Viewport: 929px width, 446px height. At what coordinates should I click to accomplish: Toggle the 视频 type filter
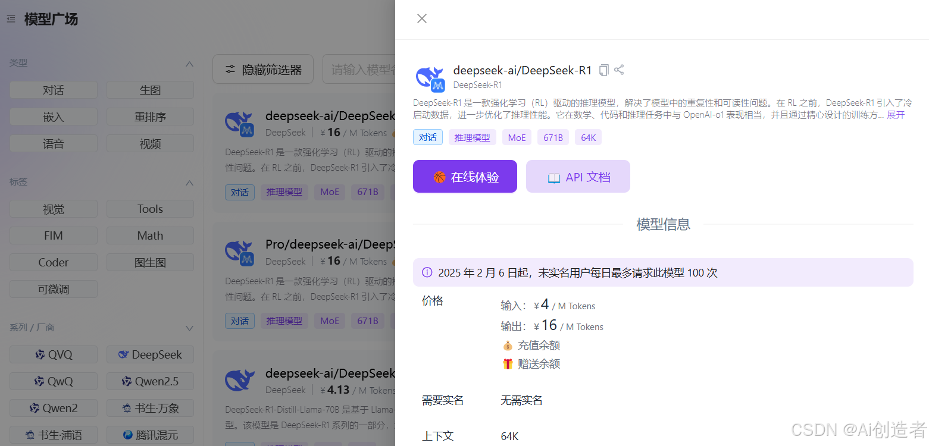tap(150, 143)
